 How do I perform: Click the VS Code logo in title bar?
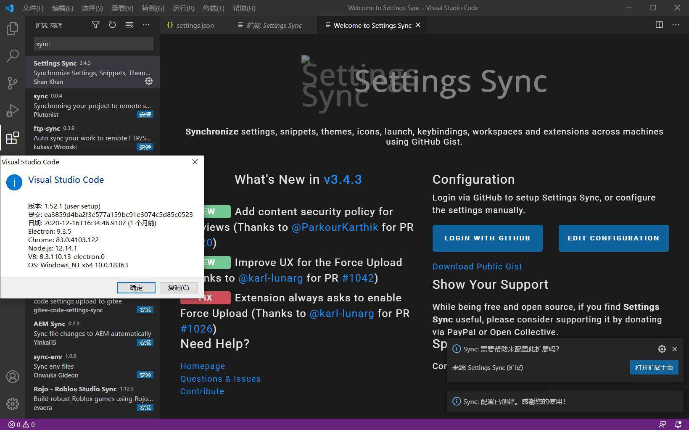pos(9,8)
